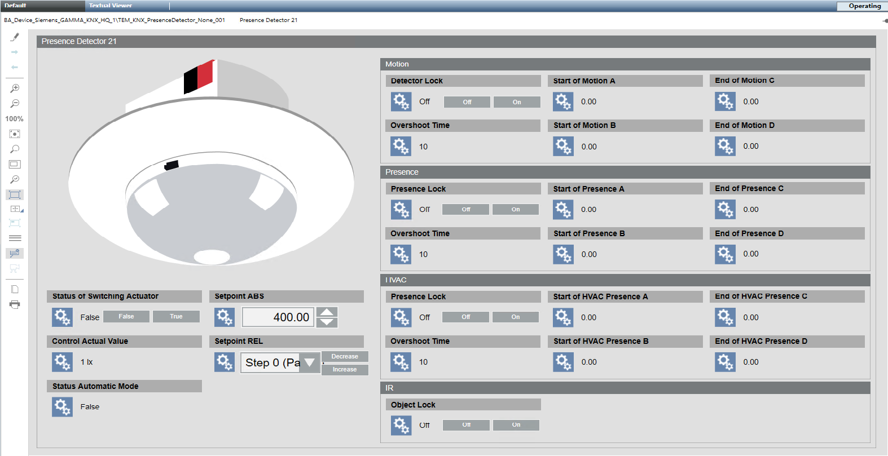Click the zoom out magnifier icon
The width and height of the screenshot is (888, 456).
(15, 104)
